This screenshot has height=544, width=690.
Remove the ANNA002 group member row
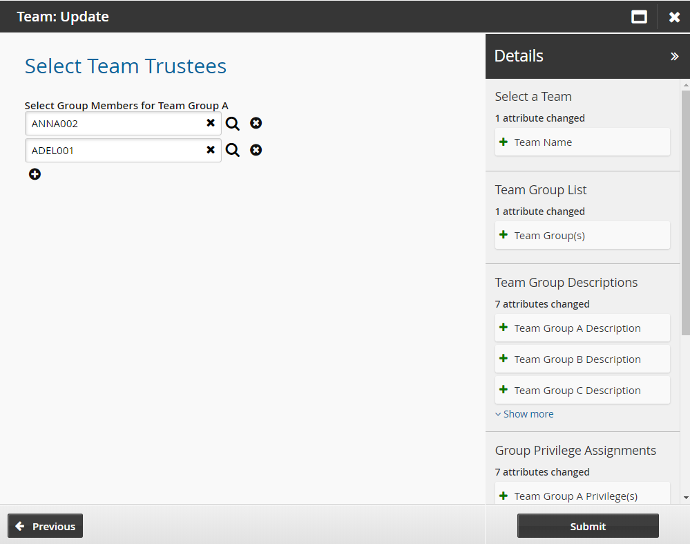pos(256,123)
